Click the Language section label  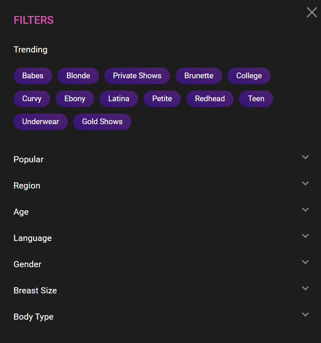[x=32, y=238]
